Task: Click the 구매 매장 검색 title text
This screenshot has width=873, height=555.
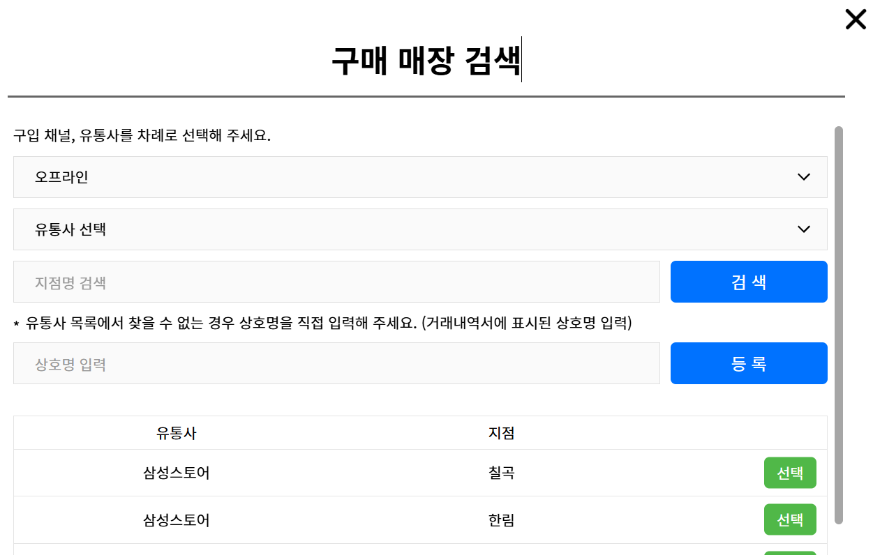Action: tap(426, 61)
